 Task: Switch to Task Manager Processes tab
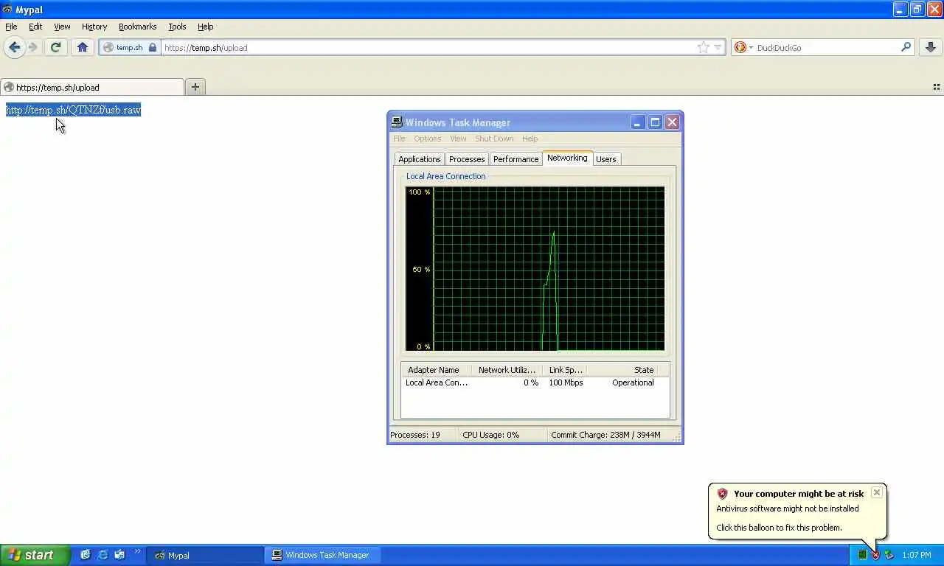tap(467, 159)
